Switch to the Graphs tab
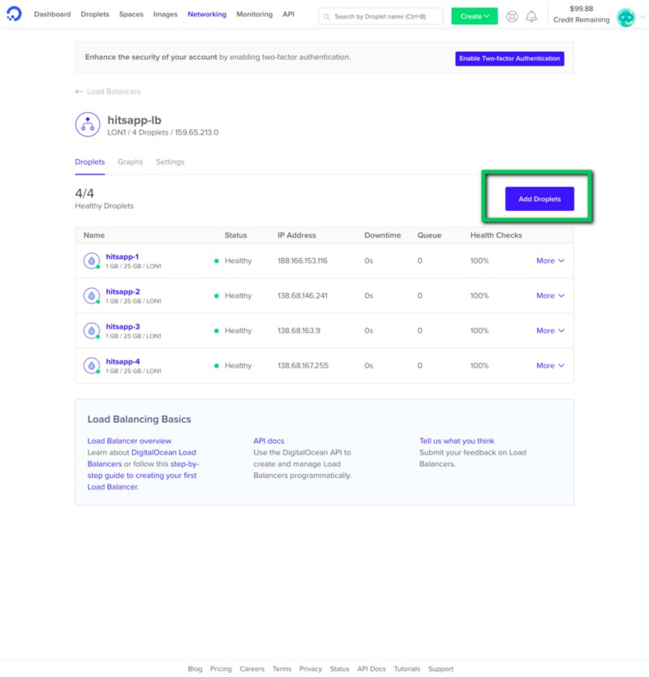Screen dimensions: 649x677 (131, 162)
